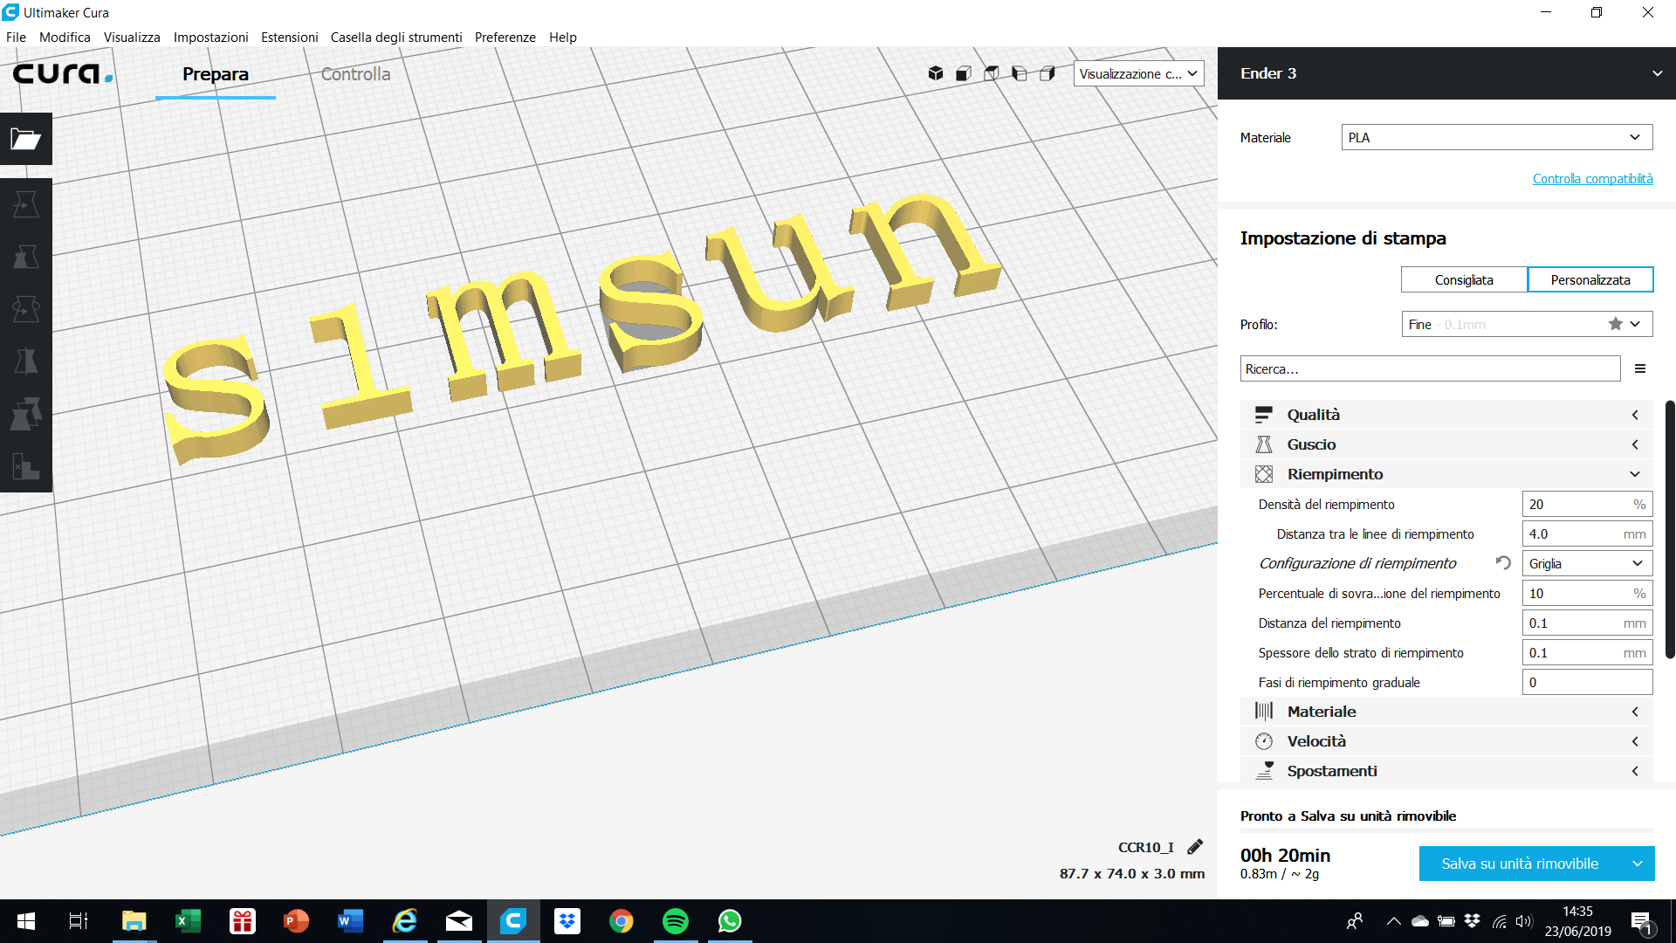
Task: Open the Support Blocker tool
Action: [25, 467]
